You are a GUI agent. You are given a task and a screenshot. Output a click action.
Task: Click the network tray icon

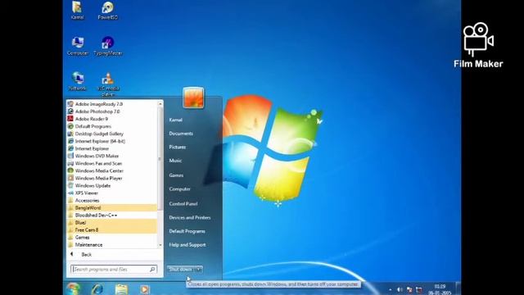point(418,289)
